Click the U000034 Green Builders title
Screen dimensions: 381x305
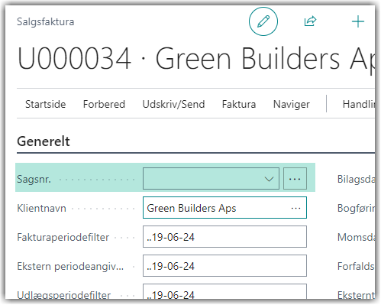coord(196,59)
